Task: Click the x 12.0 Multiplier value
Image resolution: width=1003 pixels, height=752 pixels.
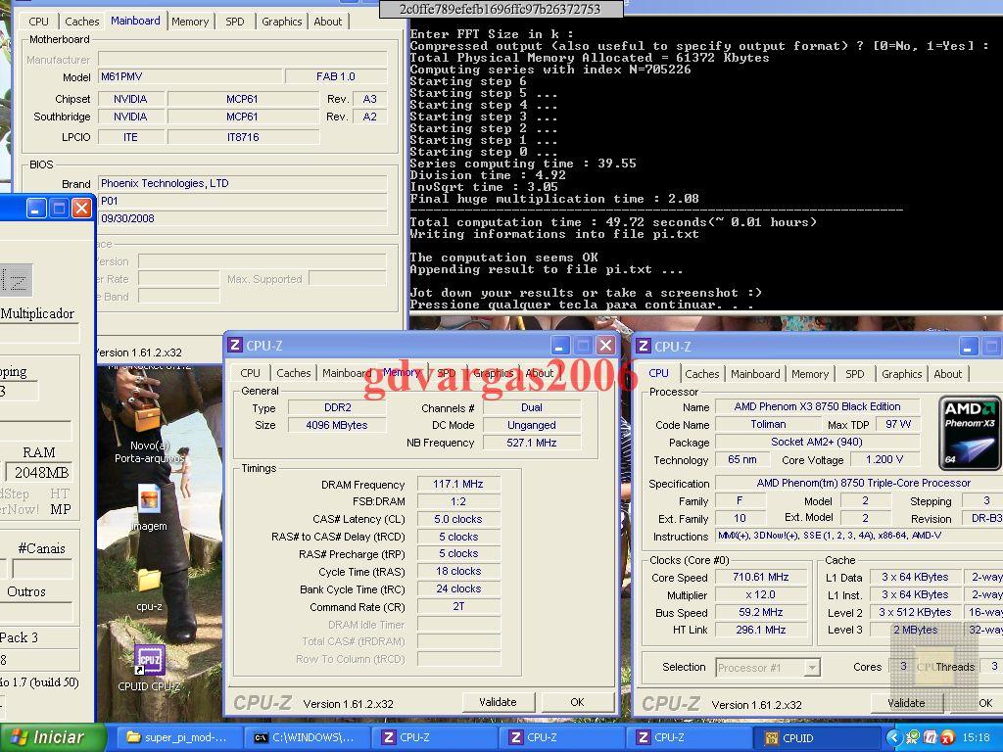Action: click(x=760, y=594)
